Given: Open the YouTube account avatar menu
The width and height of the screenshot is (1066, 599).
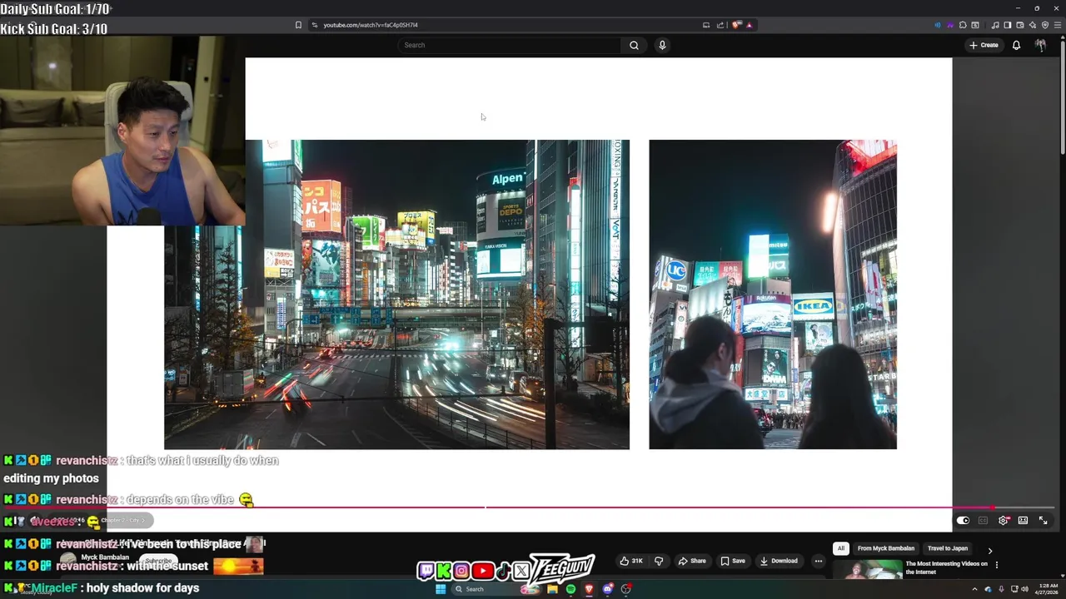Looking at the screenshot, I should tap(1040, 45).
